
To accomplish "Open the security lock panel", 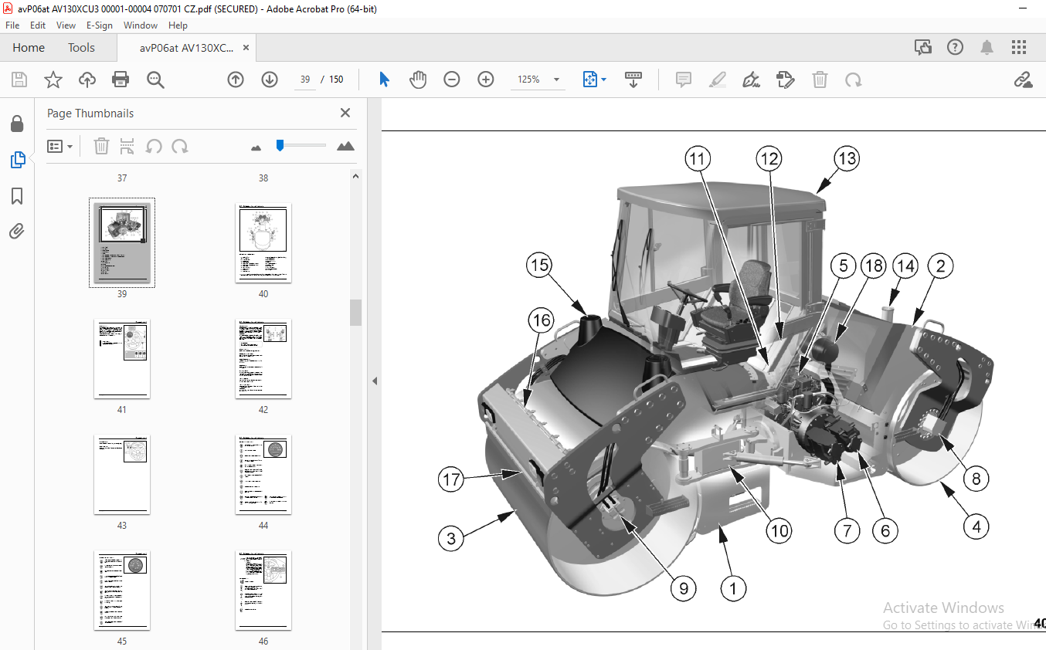I will (x=17, y=124).
